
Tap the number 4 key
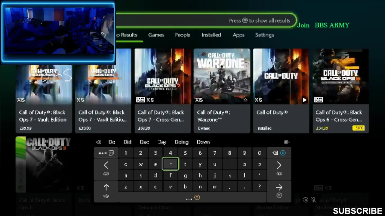[170, 153]
